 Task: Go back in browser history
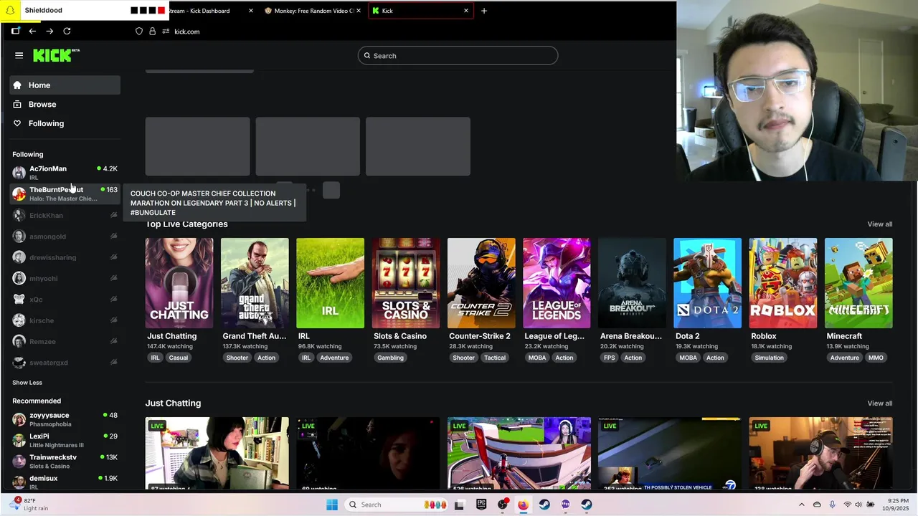coord(32,31)
